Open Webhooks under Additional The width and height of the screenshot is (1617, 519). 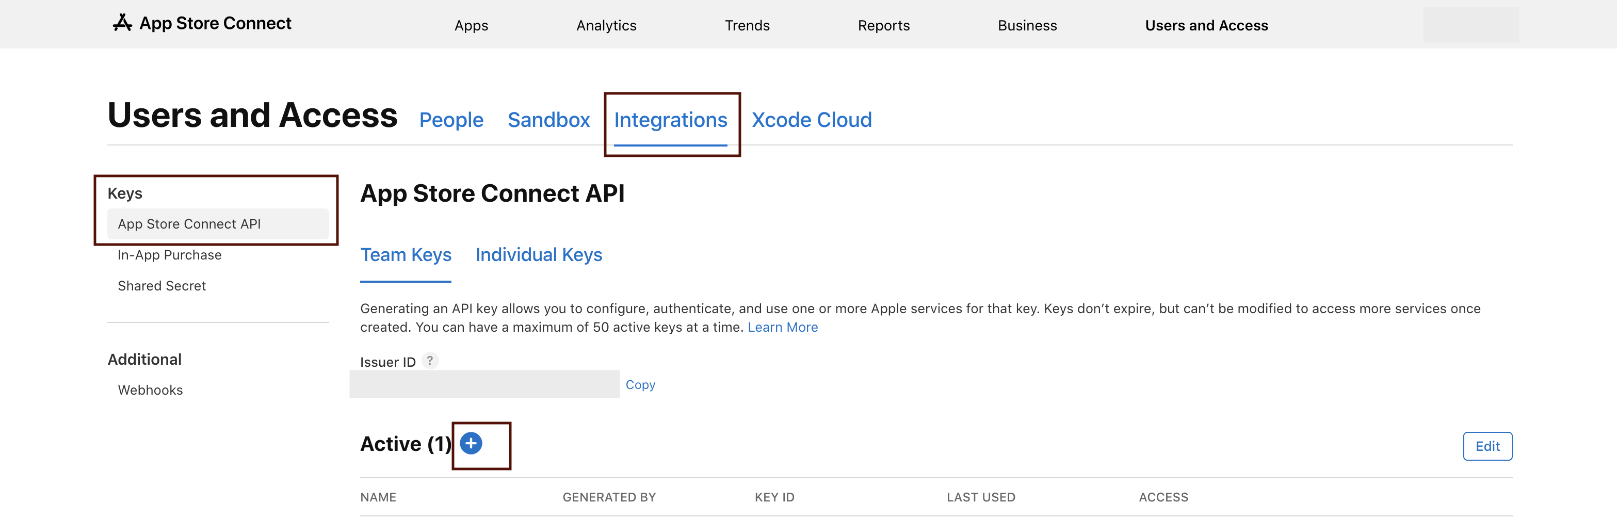pyautogui.click(x=150, y=390)
